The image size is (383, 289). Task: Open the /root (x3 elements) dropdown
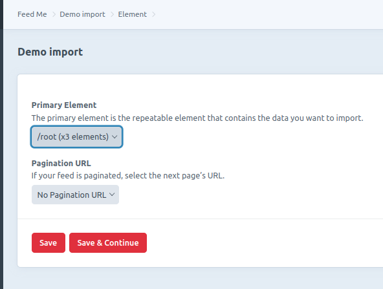(76, 136)
